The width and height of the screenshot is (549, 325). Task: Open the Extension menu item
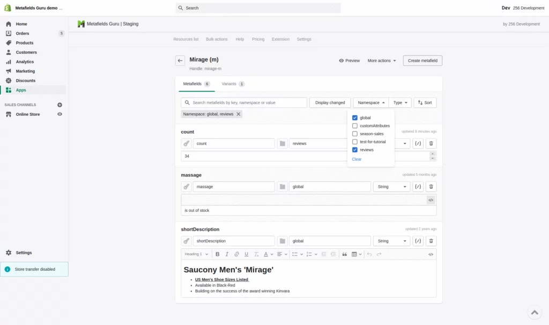[x=280, y=39]
